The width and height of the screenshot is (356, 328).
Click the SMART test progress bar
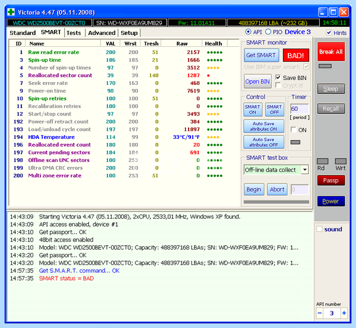276,202
